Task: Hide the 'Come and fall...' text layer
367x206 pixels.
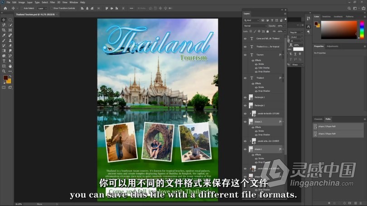Action: click(x=245, y=38)
